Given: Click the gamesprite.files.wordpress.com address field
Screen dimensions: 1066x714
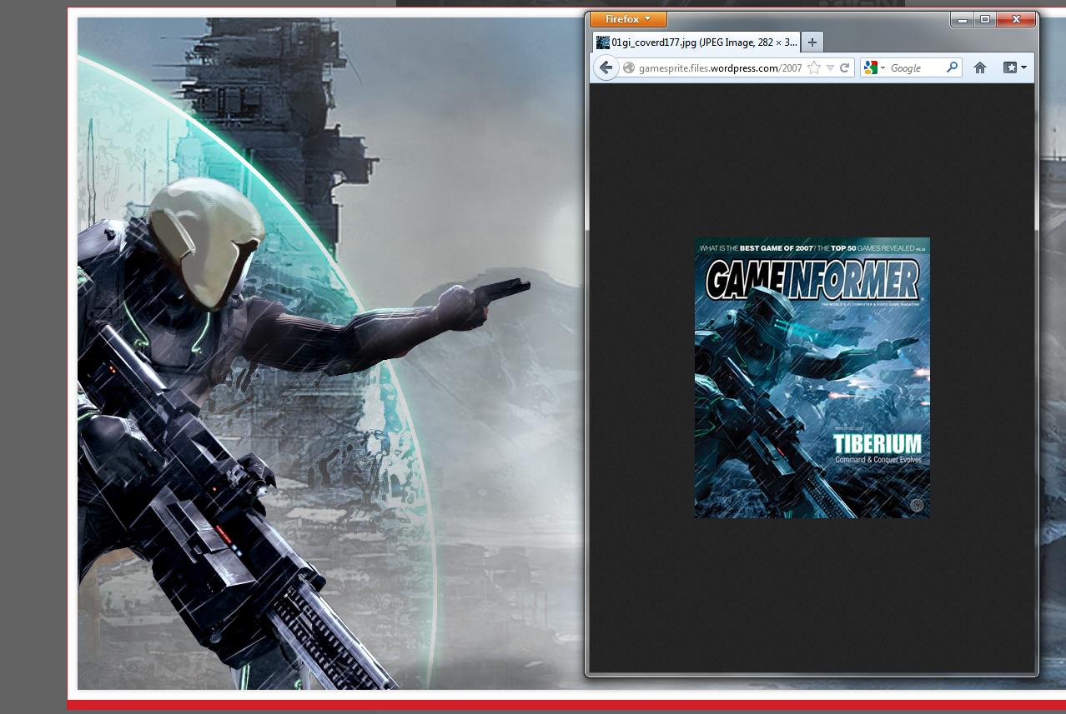Looking at the screenshot, I should (x=719, y=68).
